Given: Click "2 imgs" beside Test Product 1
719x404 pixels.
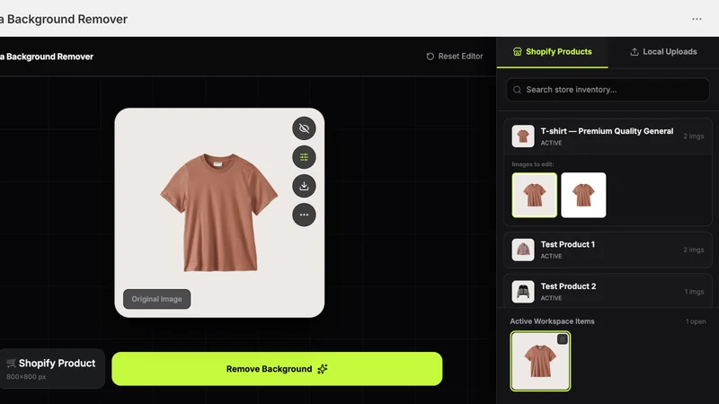Looking at the screenshot, I should coord(693,250).
